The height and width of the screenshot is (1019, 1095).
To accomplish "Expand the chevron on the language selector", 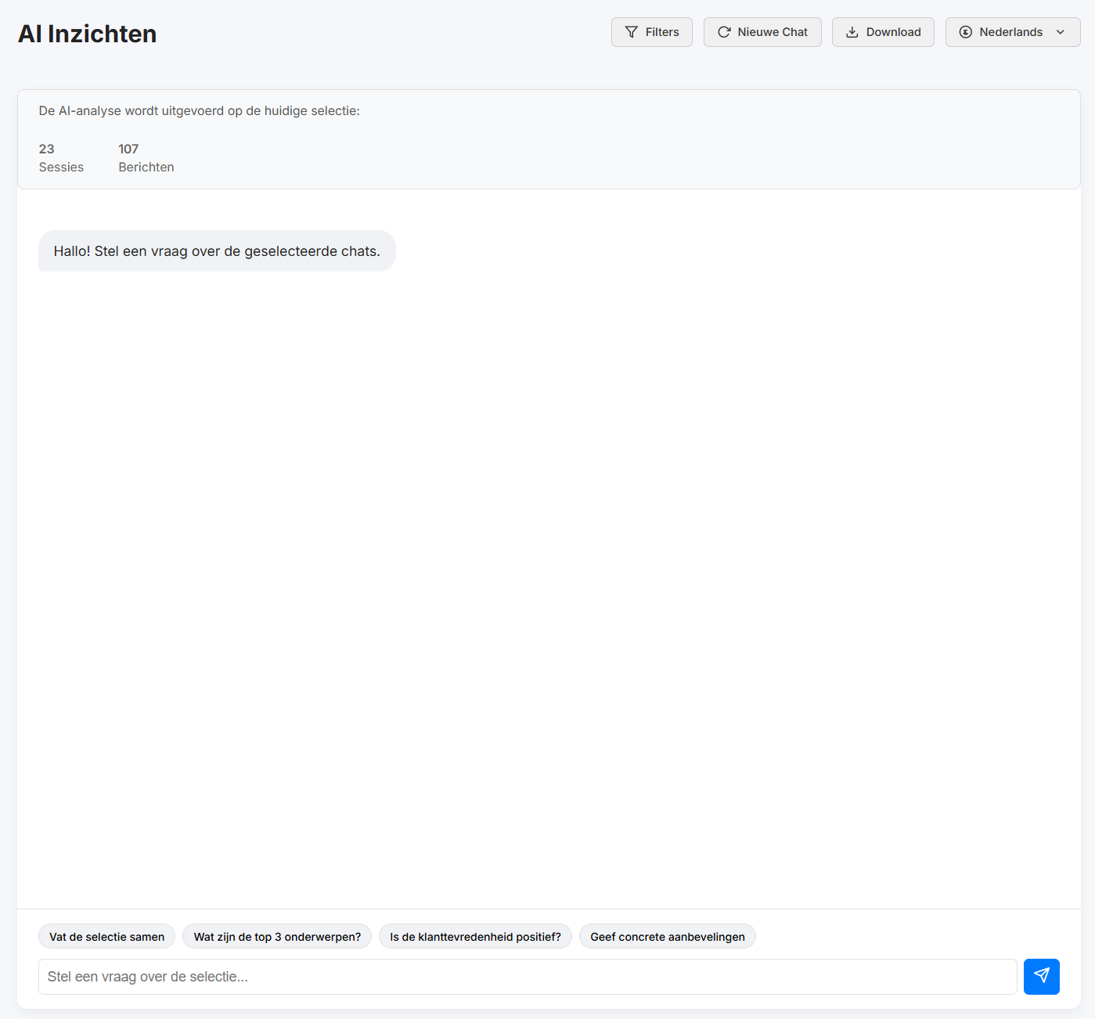I will coord(1061,32).
